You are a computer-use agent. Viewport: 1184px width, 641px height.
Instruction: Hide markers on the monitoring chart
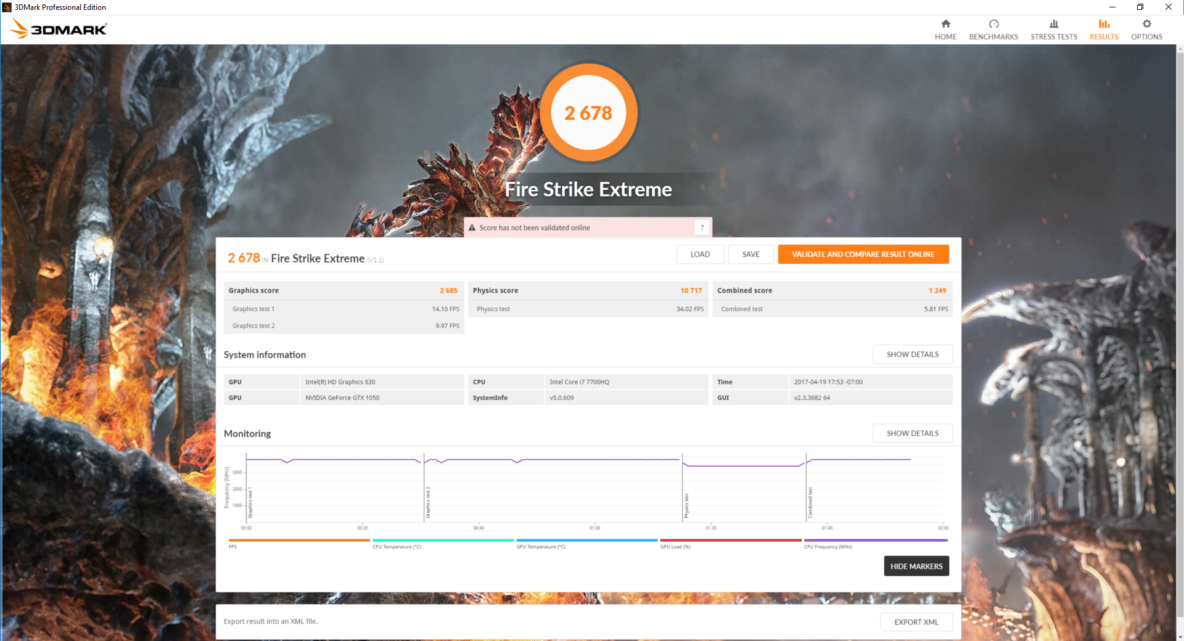tap(916, 566)
